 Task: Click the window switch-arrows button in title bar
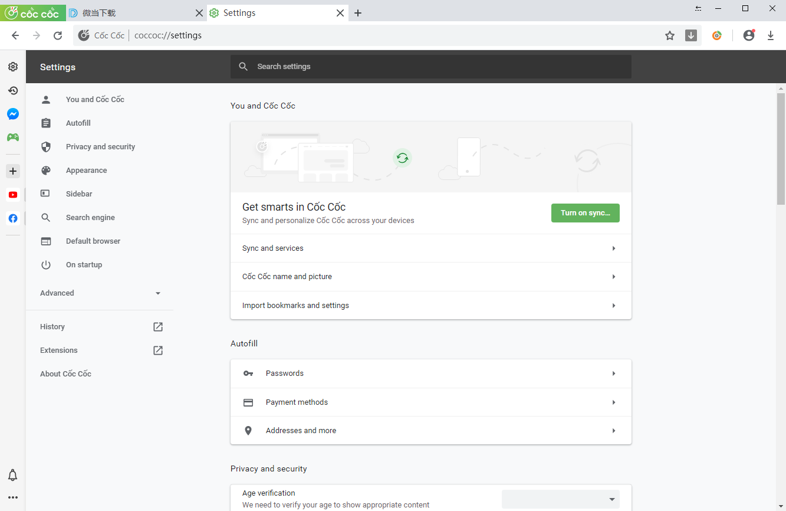(x=699, y=8)
